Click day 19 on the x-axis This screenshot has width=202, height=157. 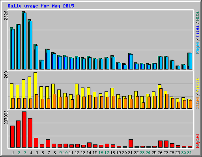point(118,153)
